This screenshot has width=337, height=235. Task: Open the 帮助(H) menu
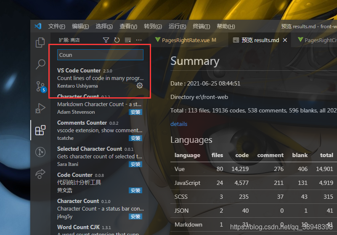[x=226, y=26]
